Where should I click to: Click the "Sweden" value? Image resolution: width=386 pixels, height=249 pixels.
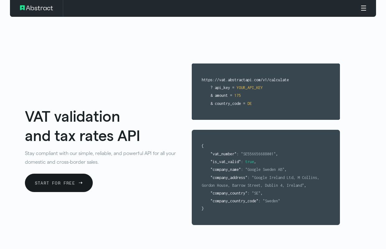271,201
